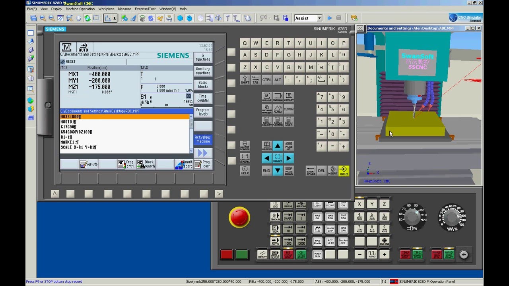Click the Prog. cntrl. softkey
This screenshot has width=509, height=286.
(126, 164)
